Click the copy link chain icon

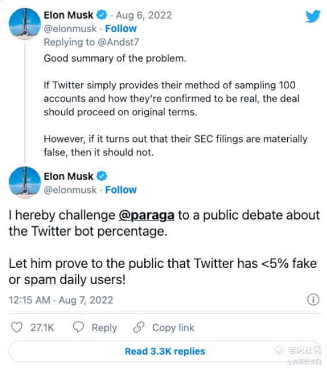tap(138, 327)
